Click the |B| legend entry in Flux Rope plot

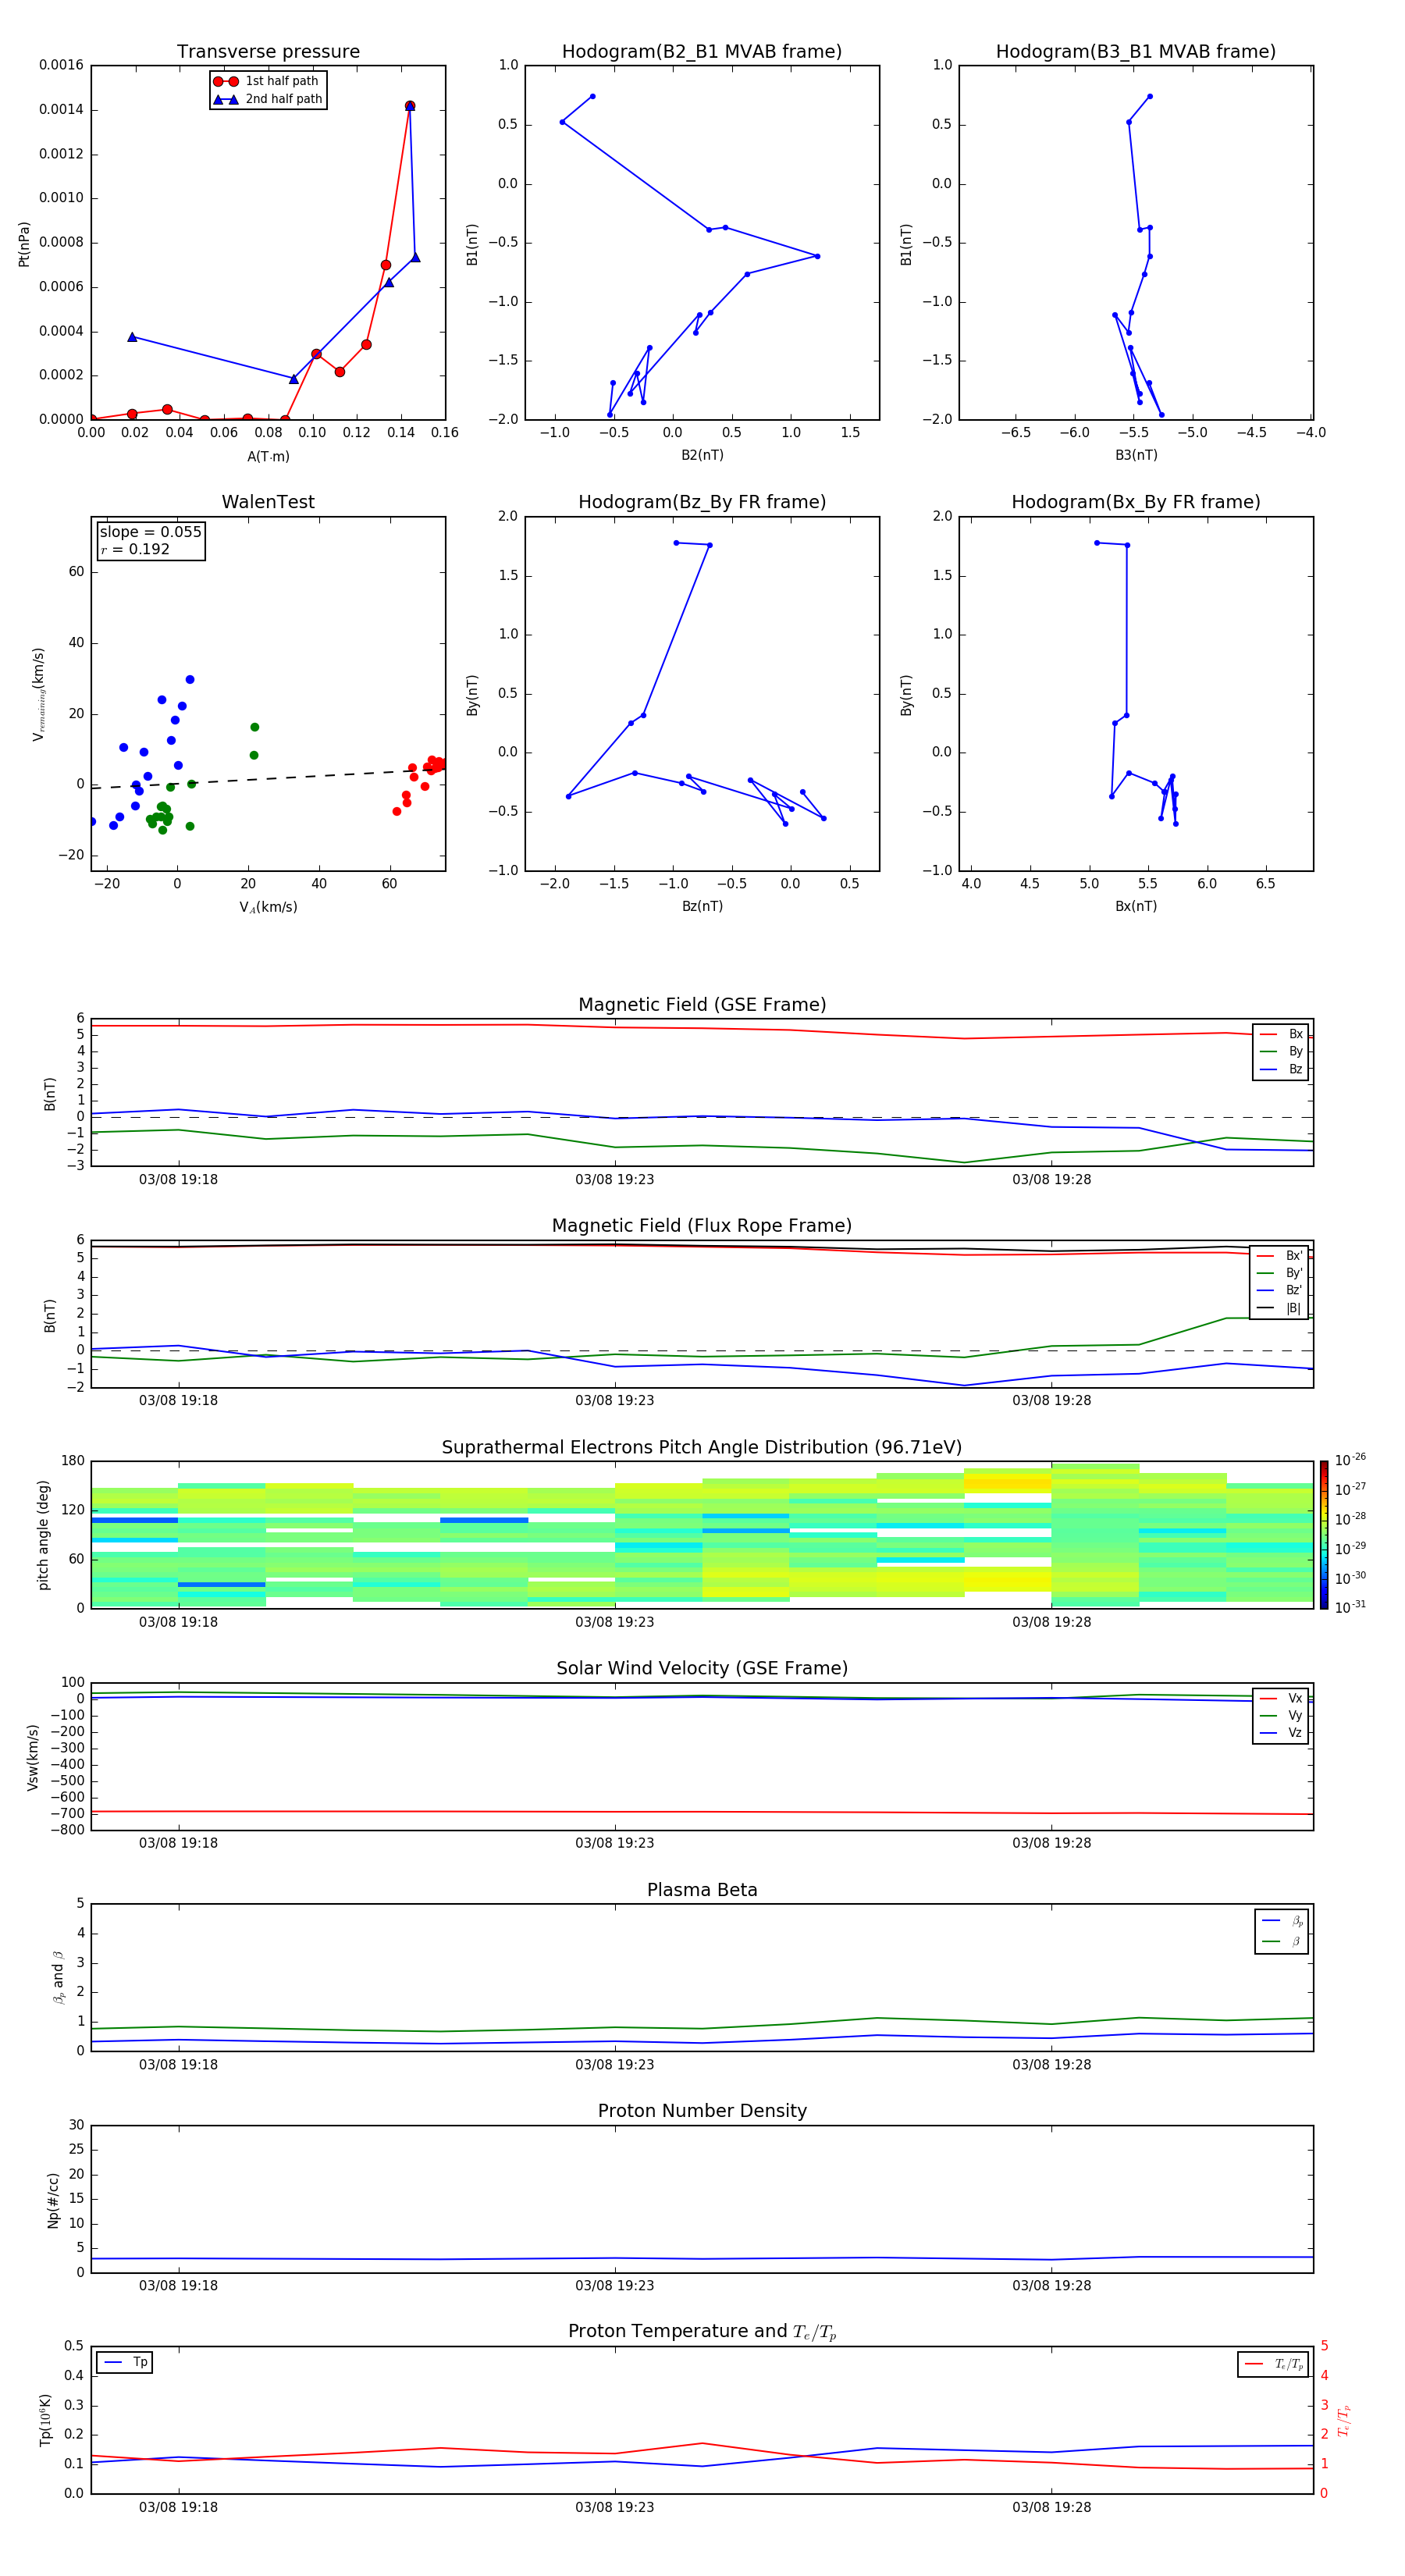pyautogui.click(x=1279, y=1308)
